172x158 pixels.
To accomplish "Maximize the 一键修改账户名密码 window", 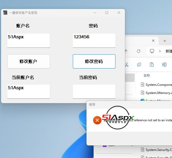I will tap(107, 13).
